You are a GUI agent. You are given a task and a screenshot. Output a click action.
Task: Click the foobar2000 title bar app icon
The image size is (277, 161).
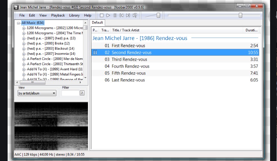pyautogui.click(x=16, y=7)
